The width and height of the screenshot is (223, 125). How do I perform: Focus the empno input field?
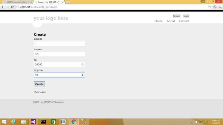pyautogui.click(x=59, y=44)
